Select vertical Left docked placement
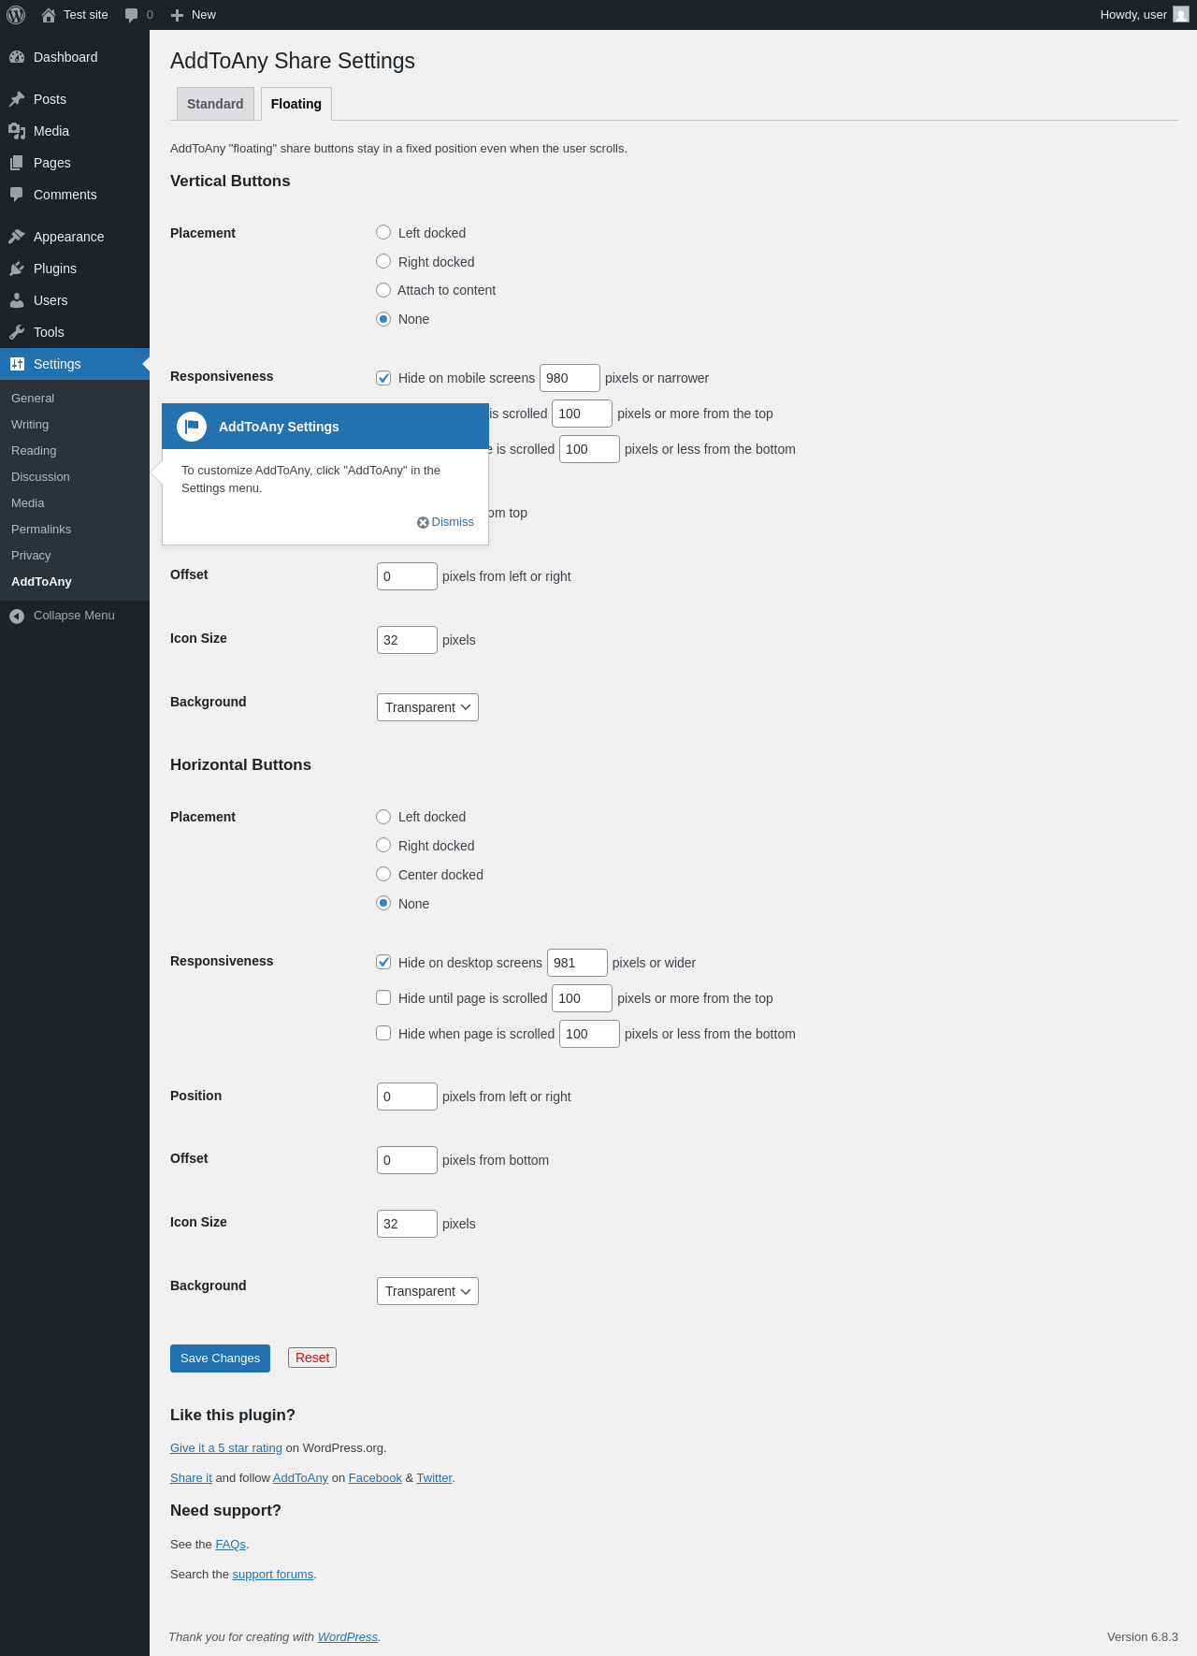 click(x=383, y=232)
